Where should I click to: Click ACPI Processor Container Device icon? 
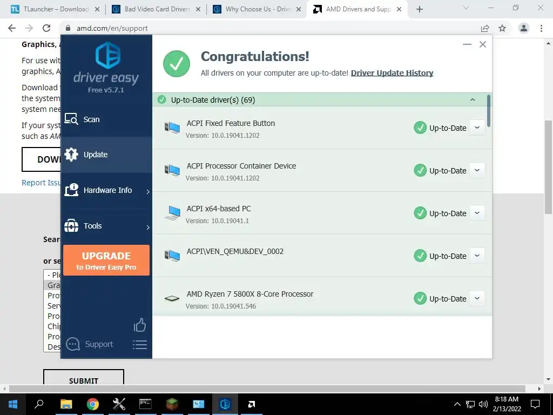(x=172, y=170)
